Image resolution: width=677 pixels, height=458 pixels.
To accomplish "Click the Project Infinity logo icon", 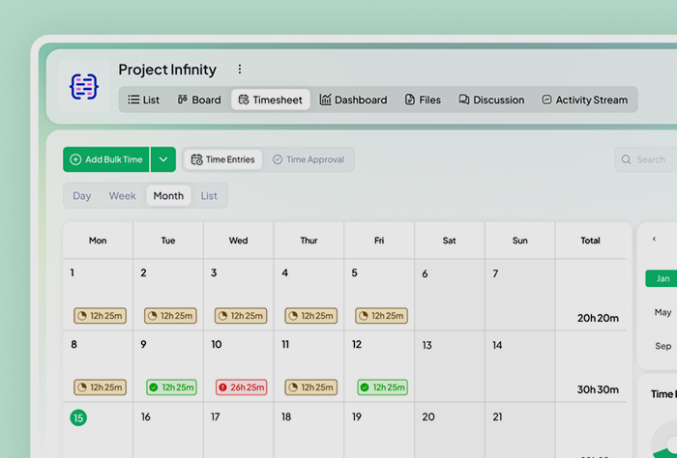I will click(84, 87).
